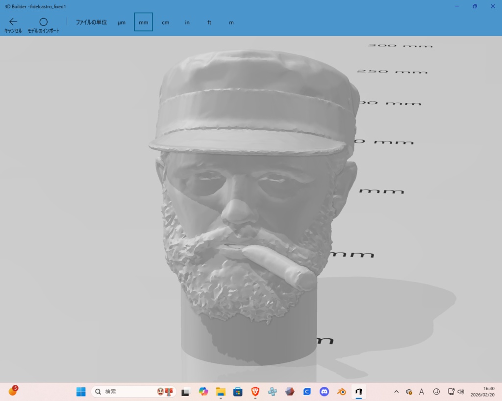This screenshot has width=502, height=401.
Task: Open File Explorer from the taskbar
Action: [x=221, y=391]
